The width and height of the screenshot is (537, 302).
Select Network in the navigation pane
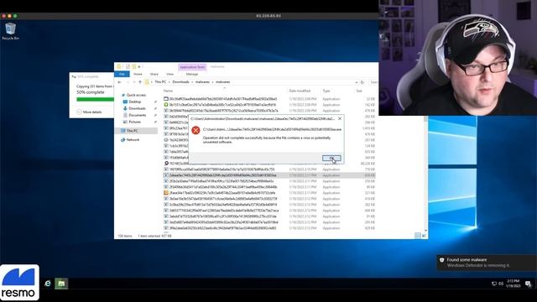tap(133, 140)
